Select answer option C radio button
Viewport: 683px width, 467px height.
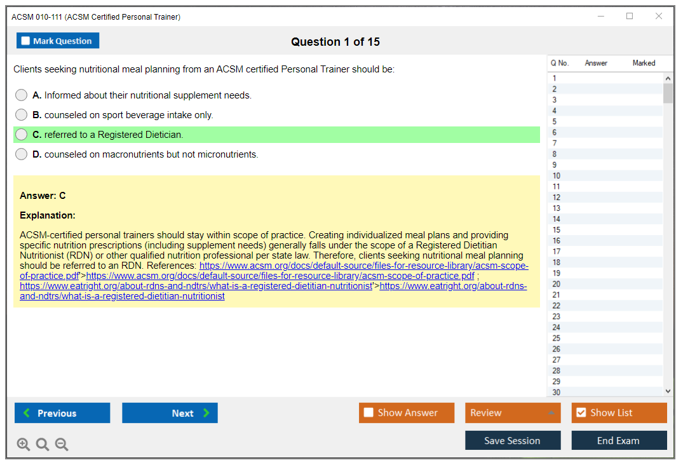[x=21, y=134]
